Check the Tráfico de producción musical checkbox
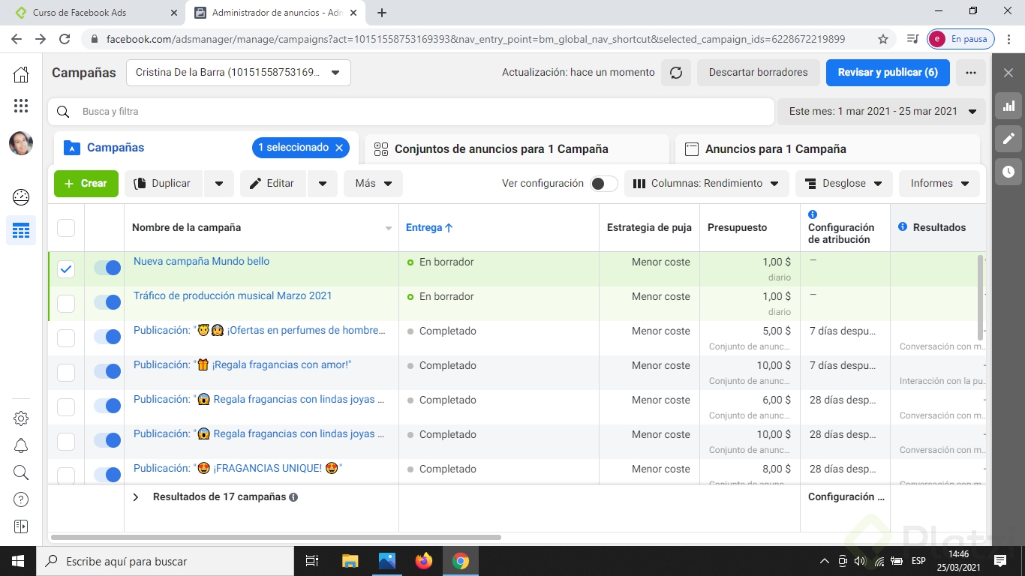Viewport: 1025px width, 576px height. pyautogui.click(x=66, y=304)
